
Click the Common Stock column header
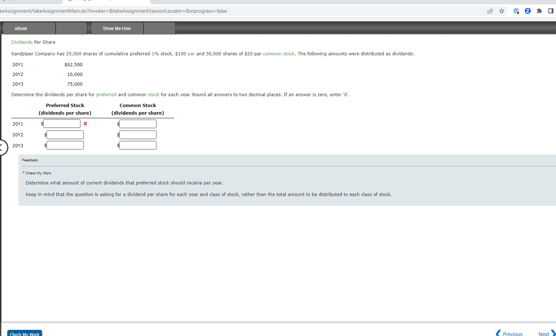[138, 109]
